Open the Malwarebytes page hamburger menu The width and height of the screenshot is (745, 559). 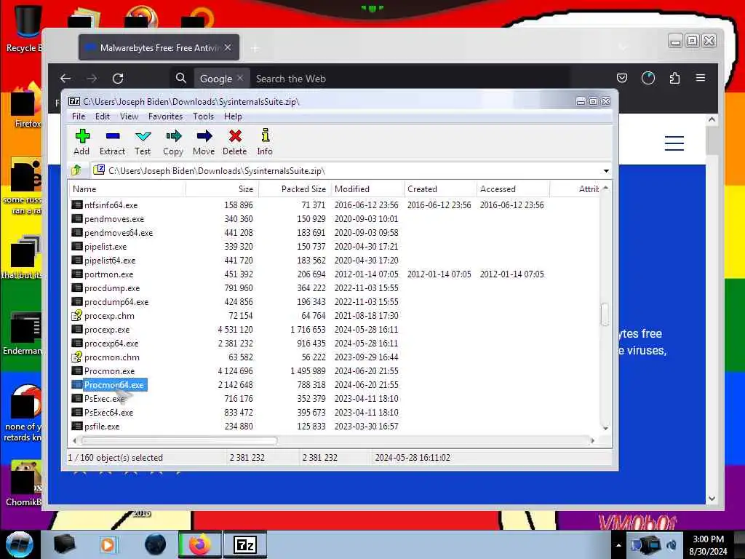coord(674,143)
